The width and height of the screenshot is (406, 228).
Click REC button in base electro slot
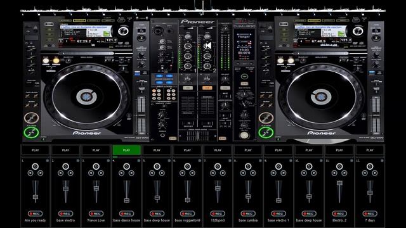[65, 213]
